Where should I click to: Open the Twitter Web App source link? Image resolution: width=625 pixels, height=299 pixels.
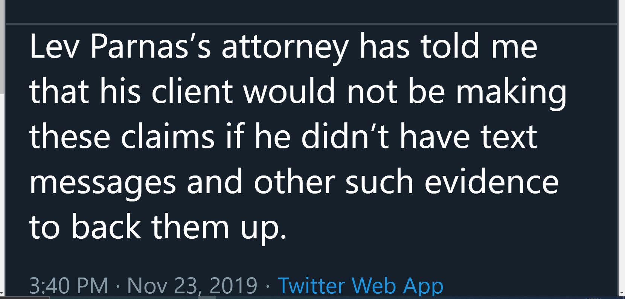pyautogui.click(x=360, y=285)
